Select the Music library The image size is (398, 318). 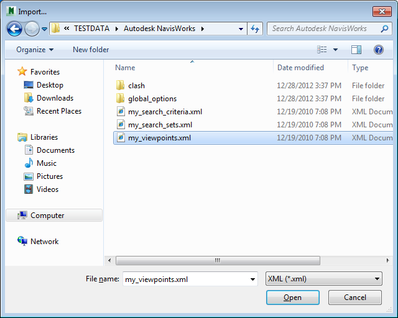[47, 163]
